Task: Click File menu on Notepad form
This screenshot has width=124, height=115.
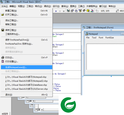Action: (x=88, y=38)
